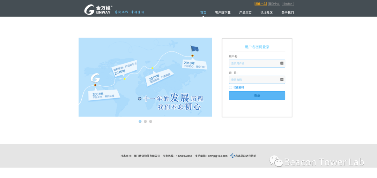Screen dimensions: 377x178
Task: Open the 论坛社区 menu item
Action: (x=266, y=13)
